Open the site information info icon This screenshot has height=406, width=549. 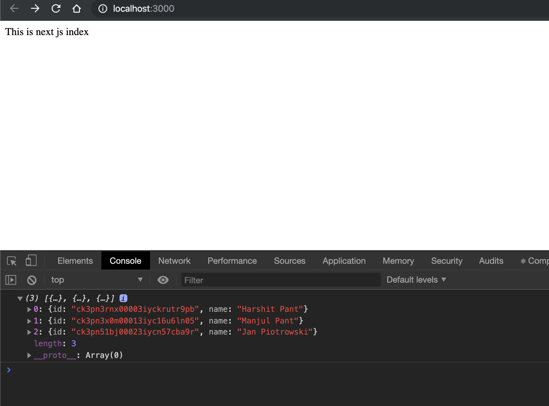(103, 9)
